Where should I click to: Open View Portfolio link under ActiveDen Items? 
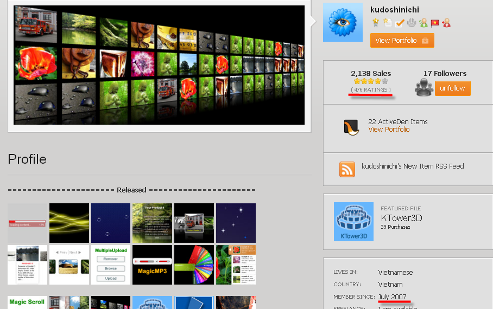(x=389, y=130)
